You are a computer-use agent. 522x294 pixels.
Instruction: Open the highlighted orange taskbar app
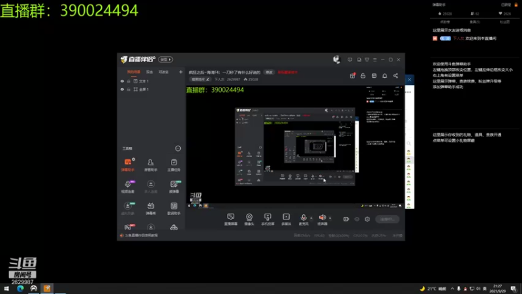(x=47, y=289)
